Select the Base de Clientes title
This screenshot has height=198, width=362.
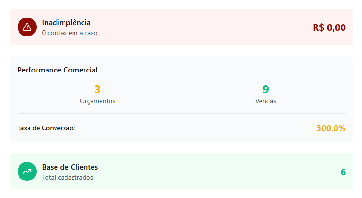pyautogui.click(x=70, y=167)
